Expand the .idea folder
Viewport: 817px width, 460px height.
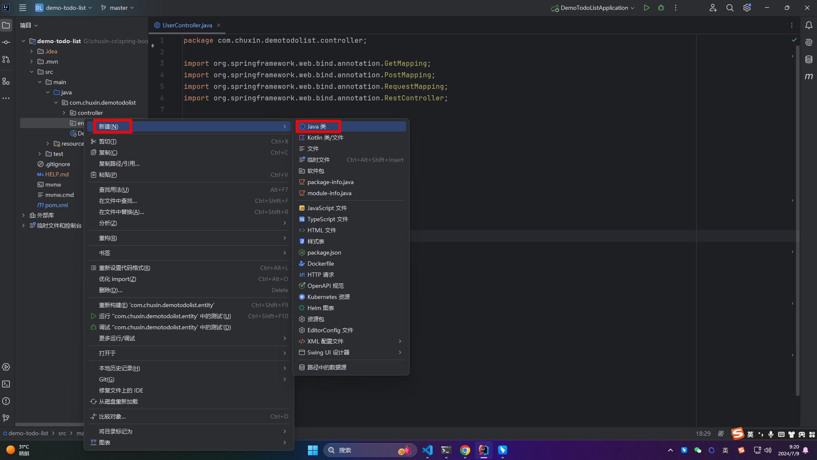[x=31, y=51]
